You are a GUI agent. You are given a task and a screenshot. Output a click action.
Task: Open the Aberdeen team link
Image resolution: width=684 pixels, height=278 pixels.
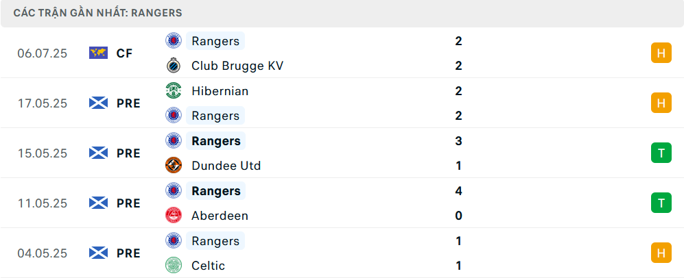[220, 216]
